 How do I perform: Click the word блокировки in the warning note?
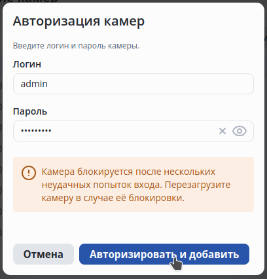click(156, 198)
